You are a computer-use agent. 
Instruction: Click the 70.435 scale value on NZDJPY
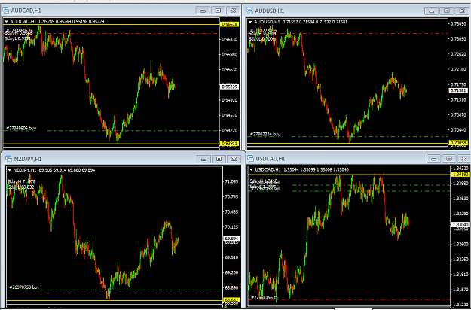point(231,212)
